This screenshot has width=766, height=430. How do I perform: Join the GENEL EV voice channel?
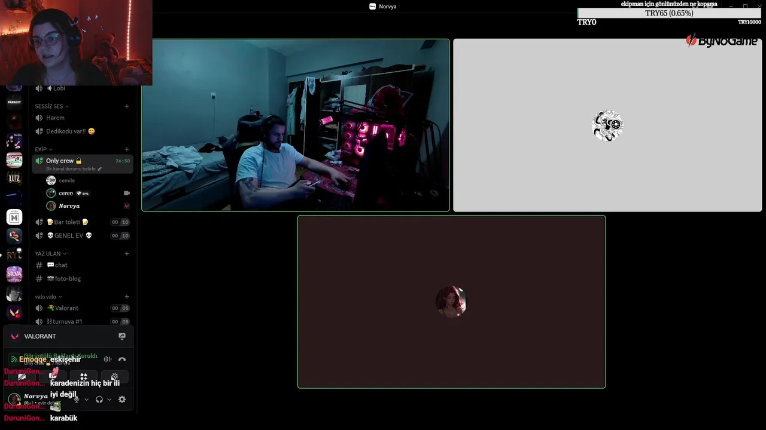83,236
